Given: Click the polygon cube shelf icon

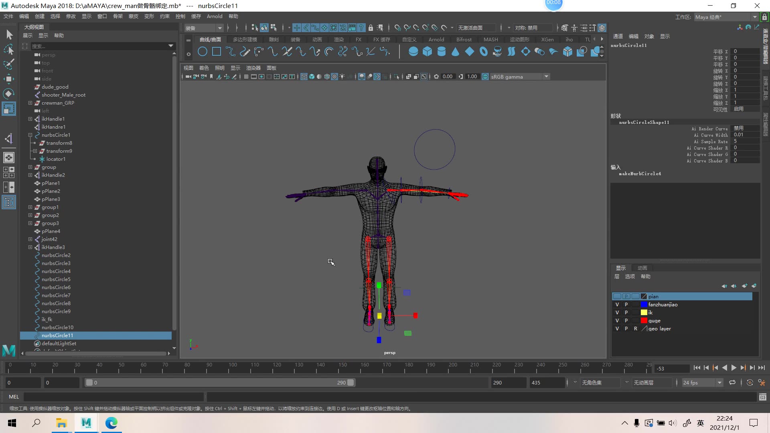Looking at the screenshot, I should pyautogui.click(x=427, y=52).
